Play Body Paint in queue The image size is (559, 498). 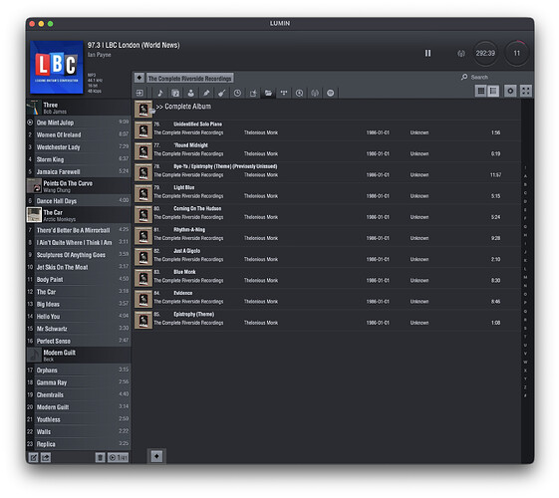pos(79,279)
